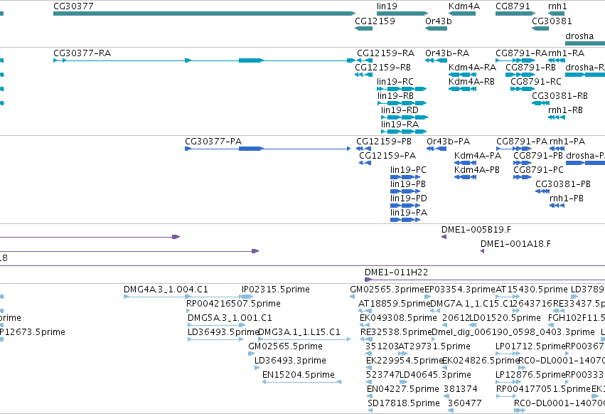Select the GM02565.5prime EST
Viewport: 605px width, 414px height.
(251, 354)
